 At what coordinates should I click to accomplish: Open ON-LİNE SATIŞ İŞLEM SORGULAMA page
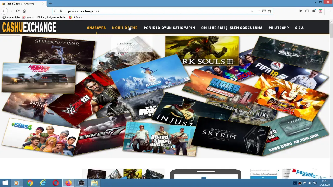(x=232, y=28)
